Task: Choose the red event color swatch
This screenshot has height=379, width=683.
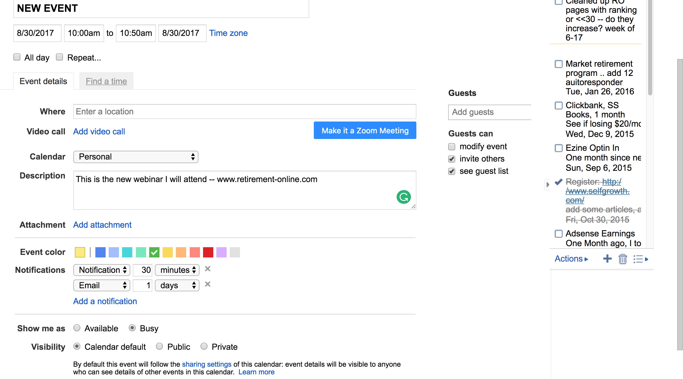Action: point(208,252)
